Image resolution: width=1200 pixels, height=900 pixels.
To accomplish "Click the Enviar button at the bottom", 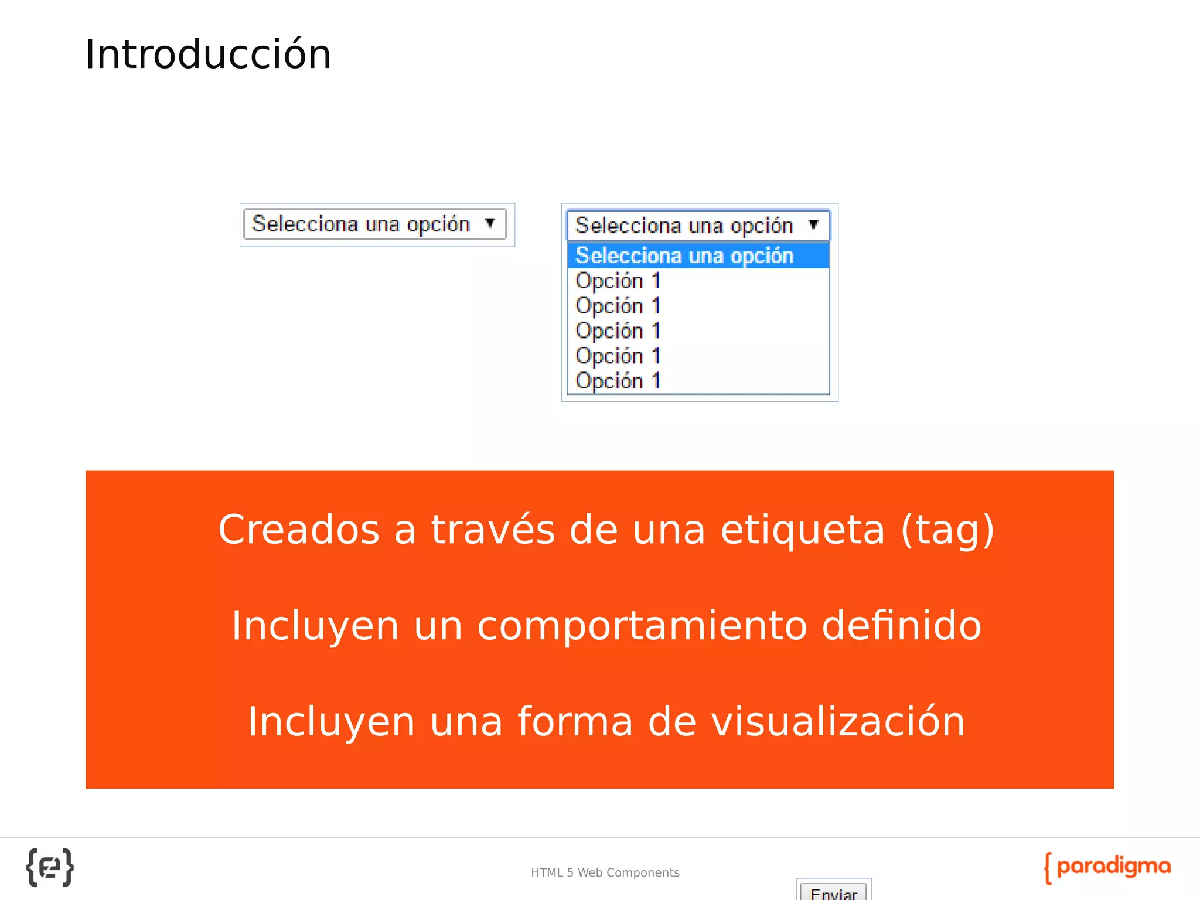I will point(833,891).
